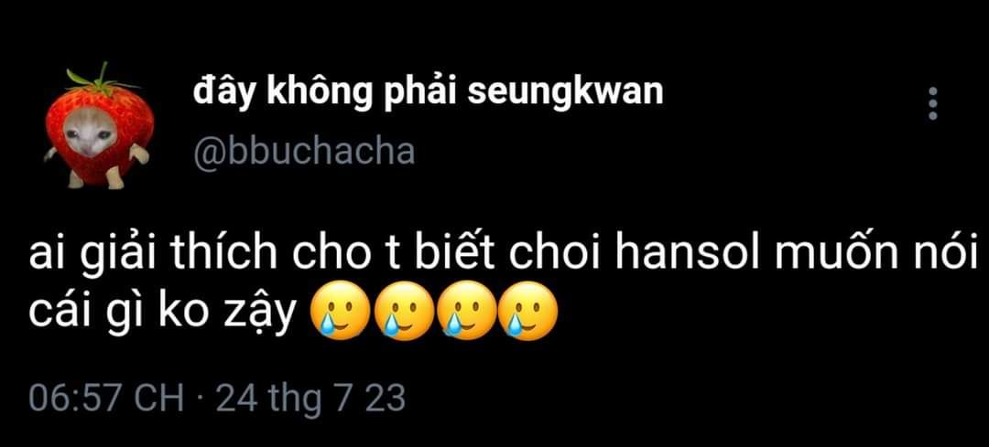Click the 06:57 CH timestamp
The width and height of the screenshot is (989, 447).
click(106, 399)
